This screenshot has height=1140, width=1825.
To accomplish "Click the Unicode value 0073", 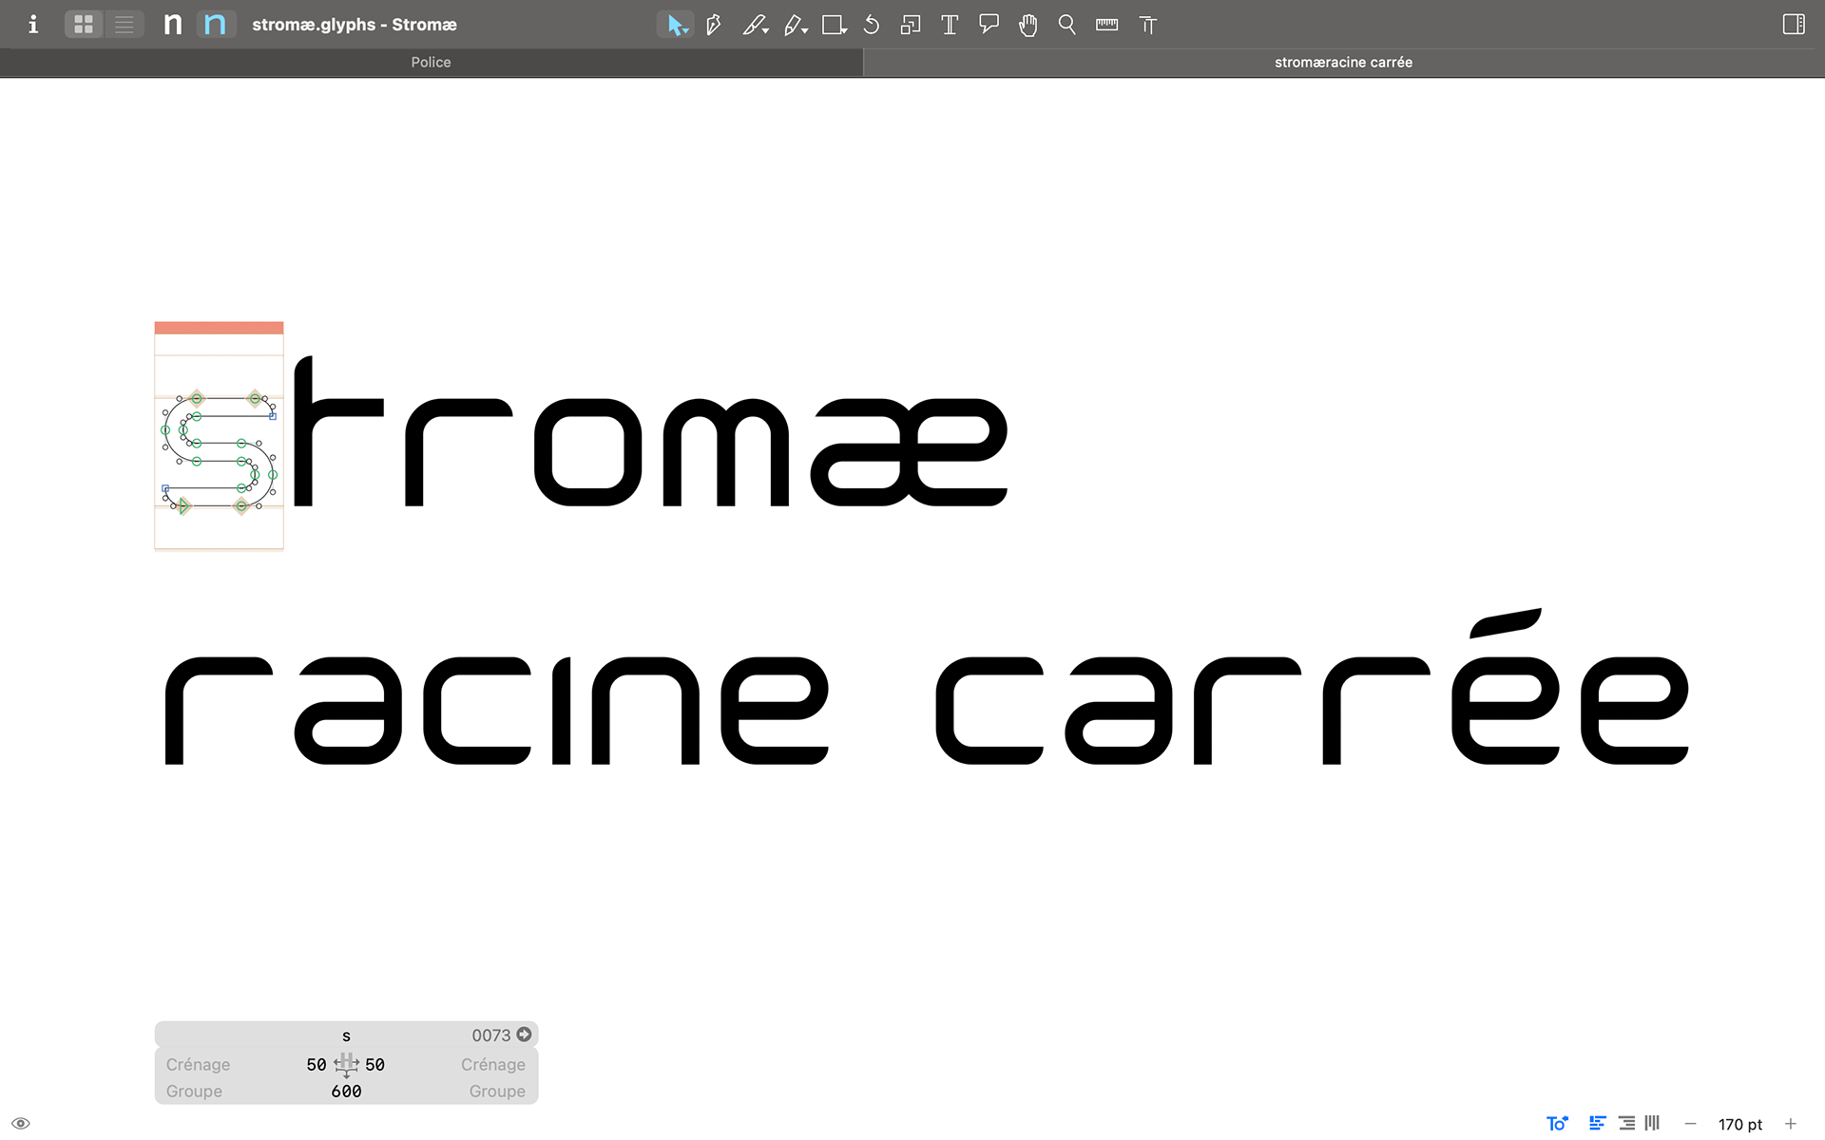I will (x=491, y=1035).
